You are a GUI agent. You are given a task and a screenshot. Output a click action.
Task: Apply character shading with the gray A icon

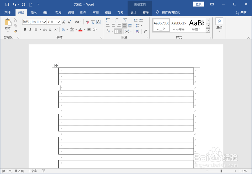point(89,29)
